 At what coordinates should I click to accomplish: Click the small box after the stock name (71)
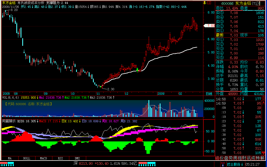(259, 3)
